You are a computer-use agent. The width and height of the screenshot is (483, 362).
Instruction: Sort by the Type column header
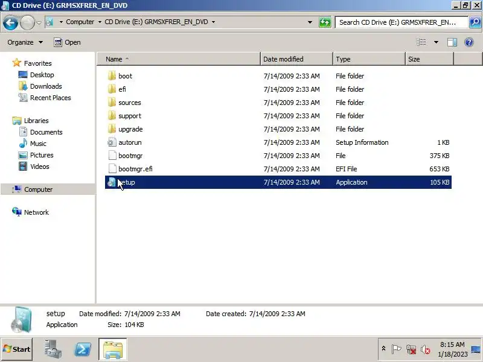click(369, 59)
